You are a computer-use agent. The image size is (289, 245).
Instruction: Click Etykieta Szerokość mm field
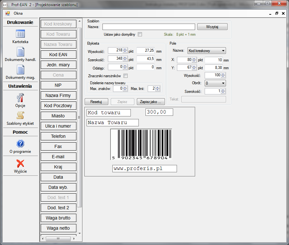146,59
